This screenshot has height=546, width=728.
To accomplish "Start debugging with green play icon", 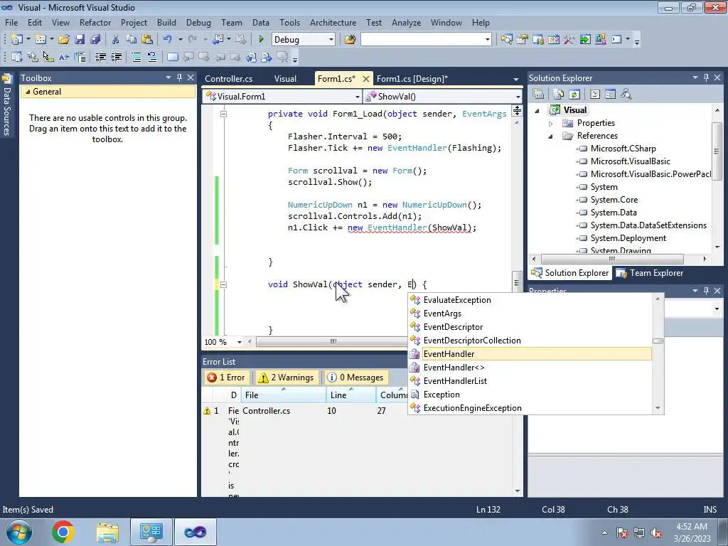I will [x=261, y=40].
